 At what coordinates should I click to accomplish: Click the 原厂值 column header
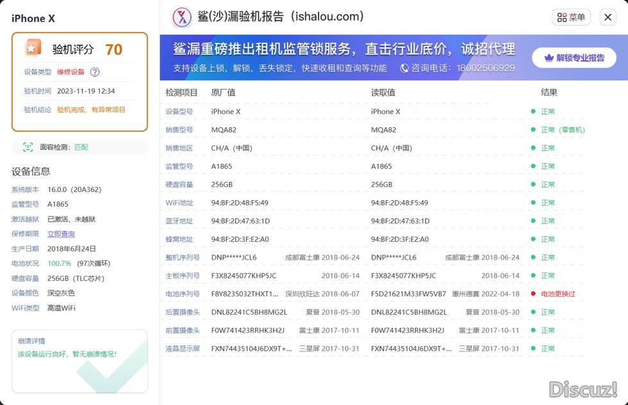[223, 93]
